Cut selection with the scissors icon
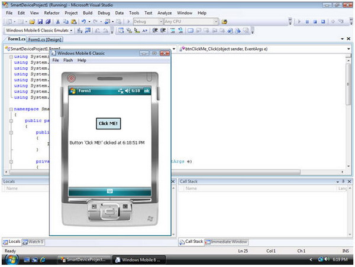This screenshot has width=355, height=267. tap(58, 21)
